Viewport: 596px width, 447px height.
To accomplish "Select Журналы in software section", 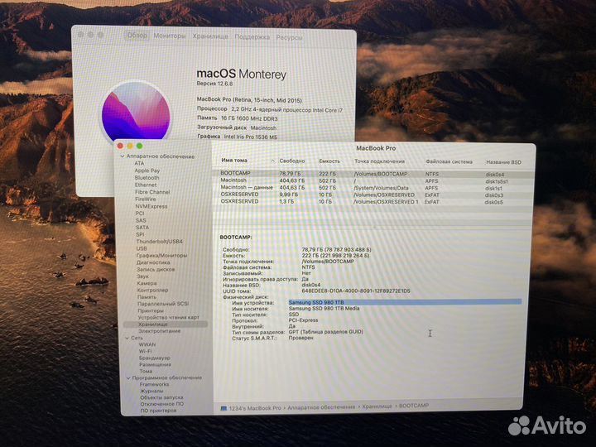I will click(x=151, y=391).
